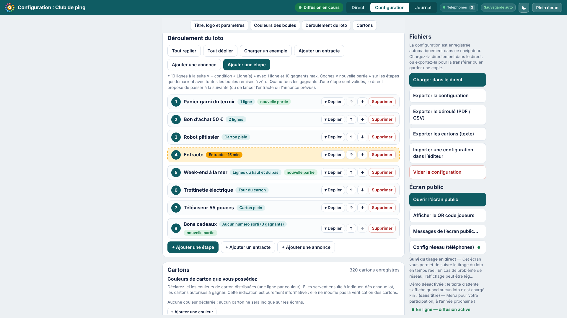Move Panier garni du terroir down
Viewport: 567px width, 318px height.
pos(362,102)
